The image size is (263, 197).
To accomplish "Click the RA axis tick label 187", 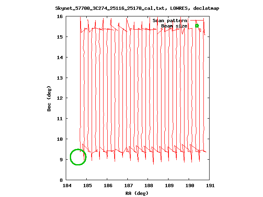I will pyautogui.click(x=129, y=186).
